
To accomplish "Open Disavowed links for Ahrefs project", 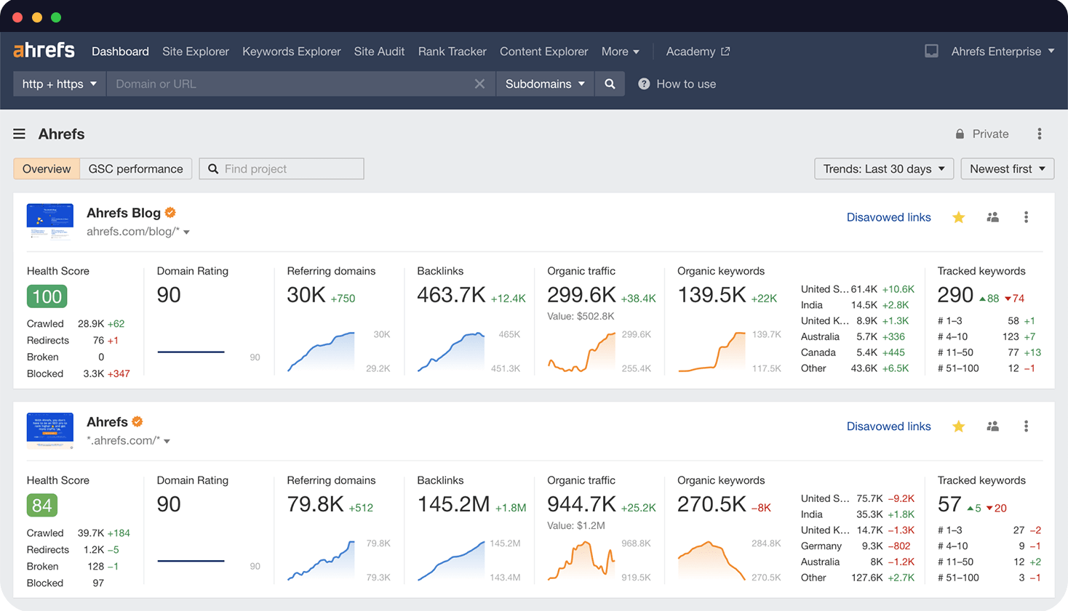I will coord(888,426).
